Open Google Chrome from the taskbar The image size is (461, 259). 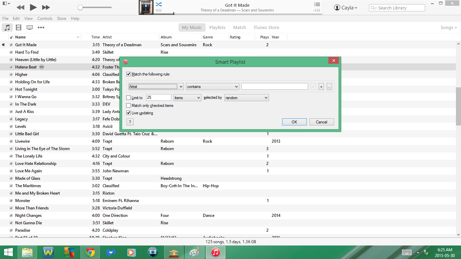[x=90, y=252]
